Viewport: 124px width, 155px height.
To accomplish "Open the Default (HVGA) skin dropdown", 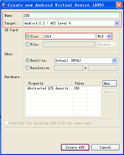I will click(x=114, y=60).
